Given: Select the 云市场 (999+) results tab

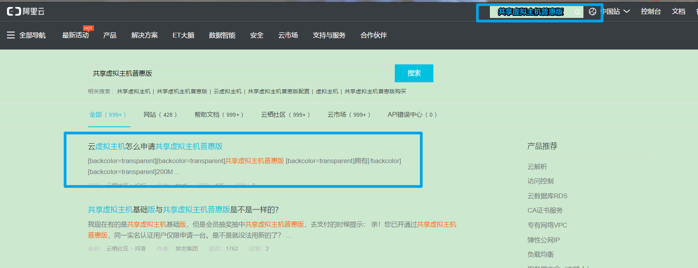Looking at the screenshot, I should pos(349,115).
